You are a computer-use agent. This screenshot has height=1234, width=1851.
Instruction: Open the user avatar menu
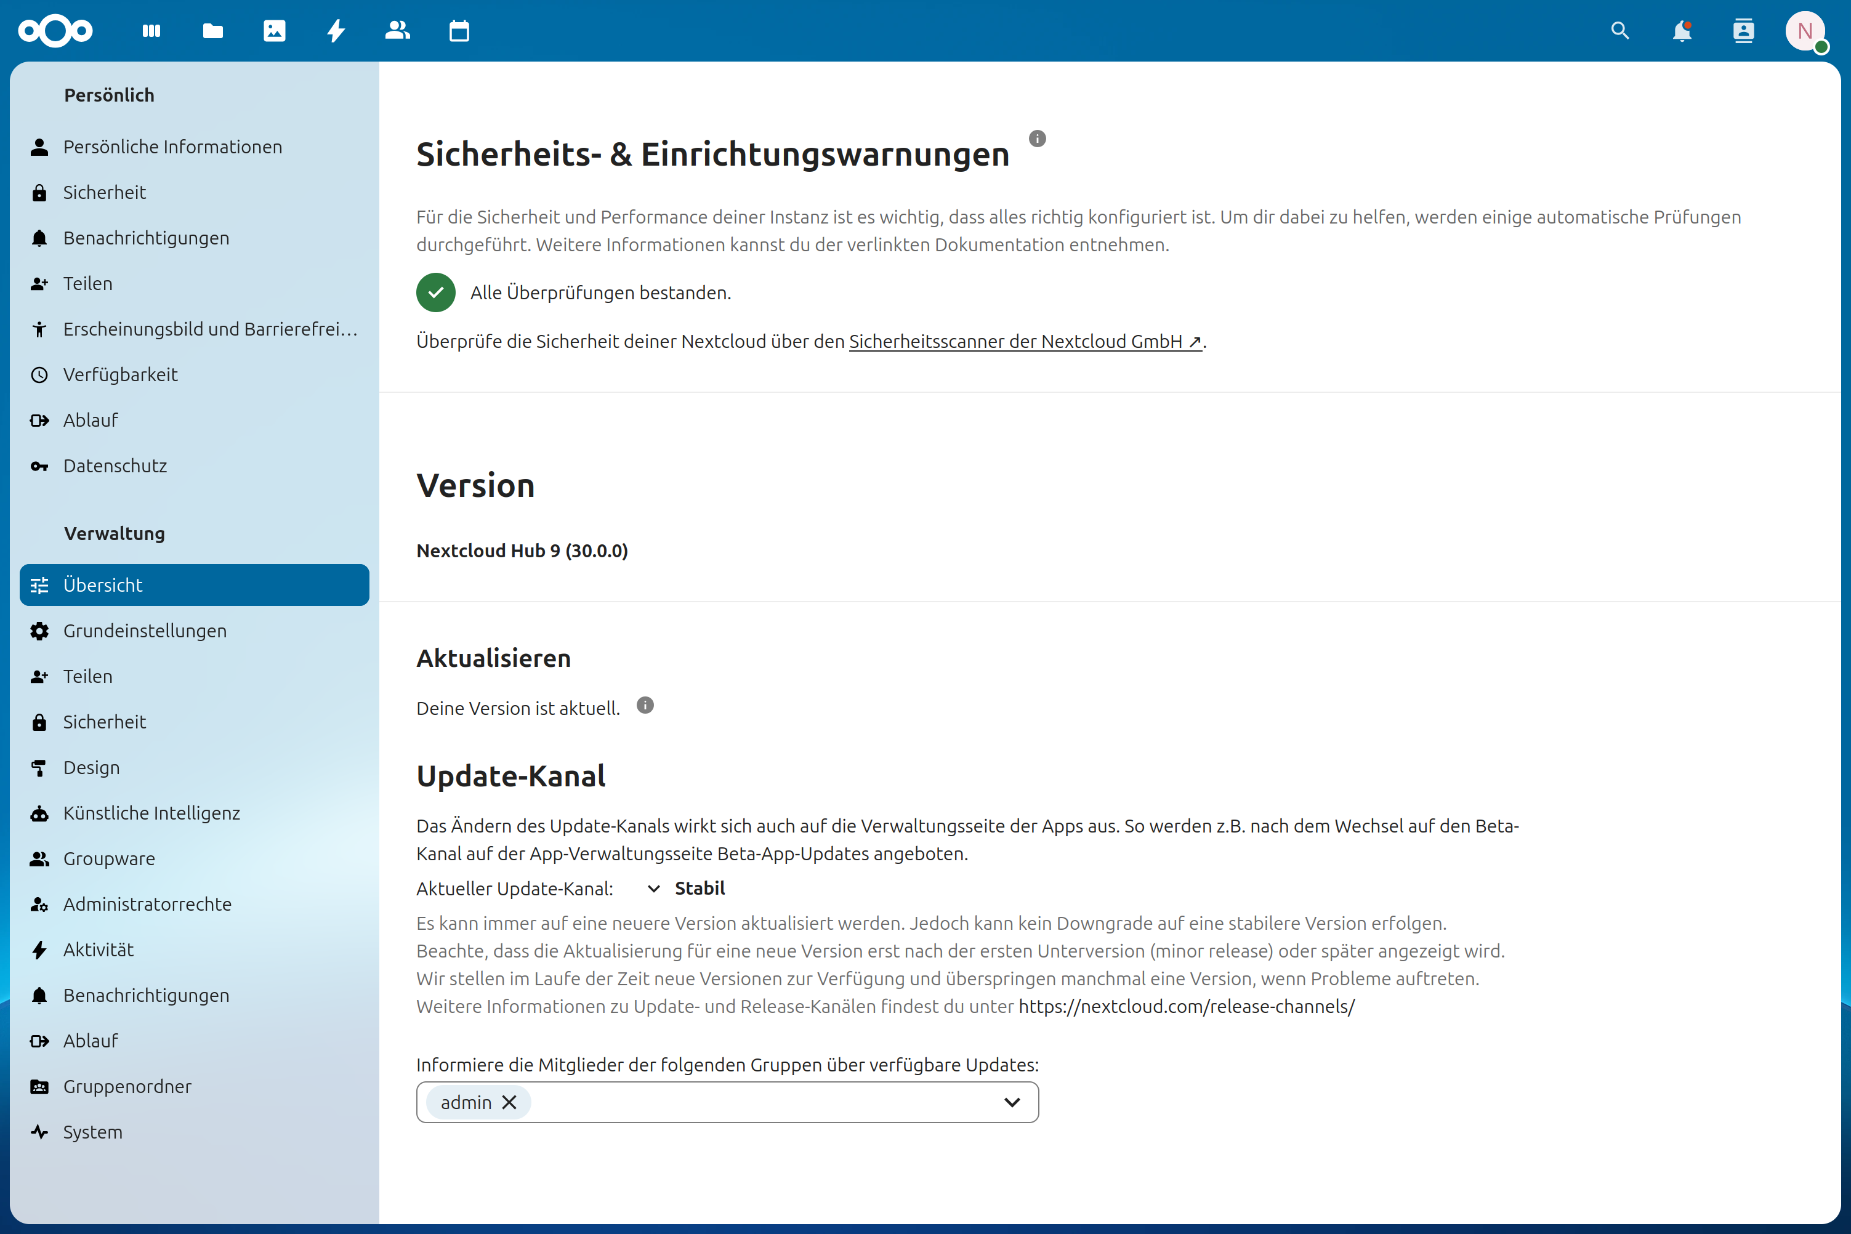1805,31
